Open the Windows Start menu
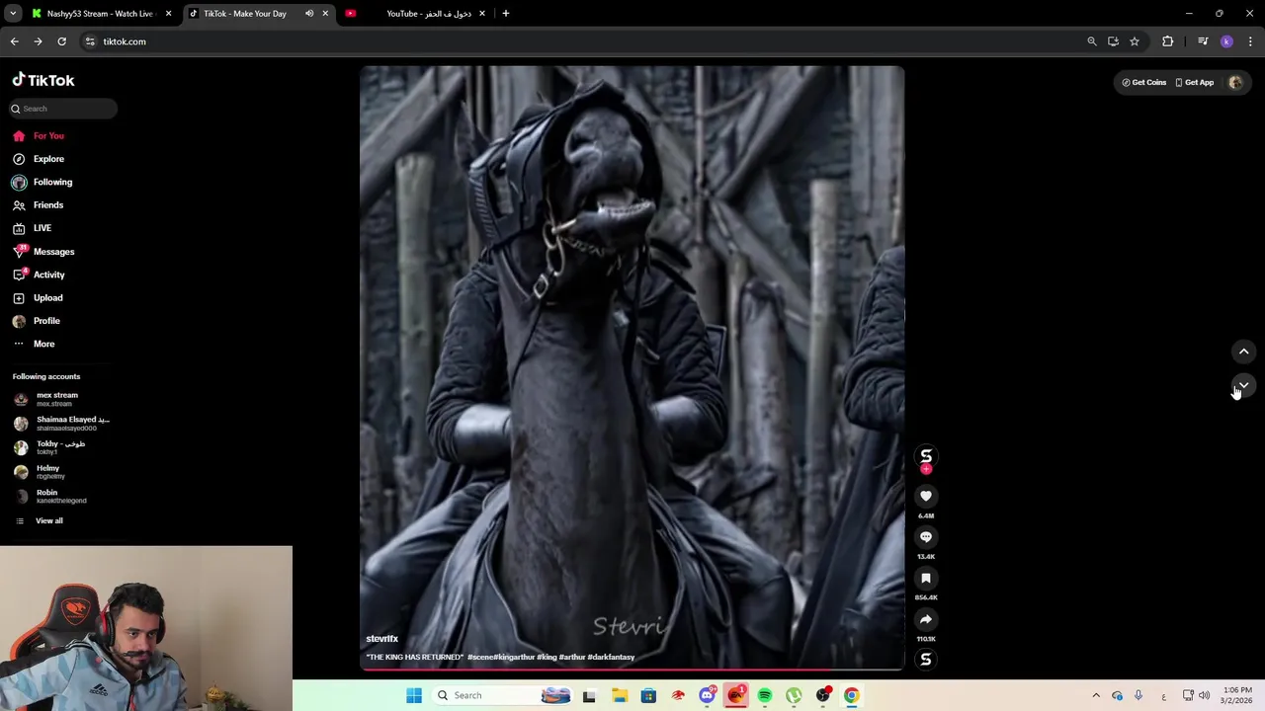 point(414,695)
